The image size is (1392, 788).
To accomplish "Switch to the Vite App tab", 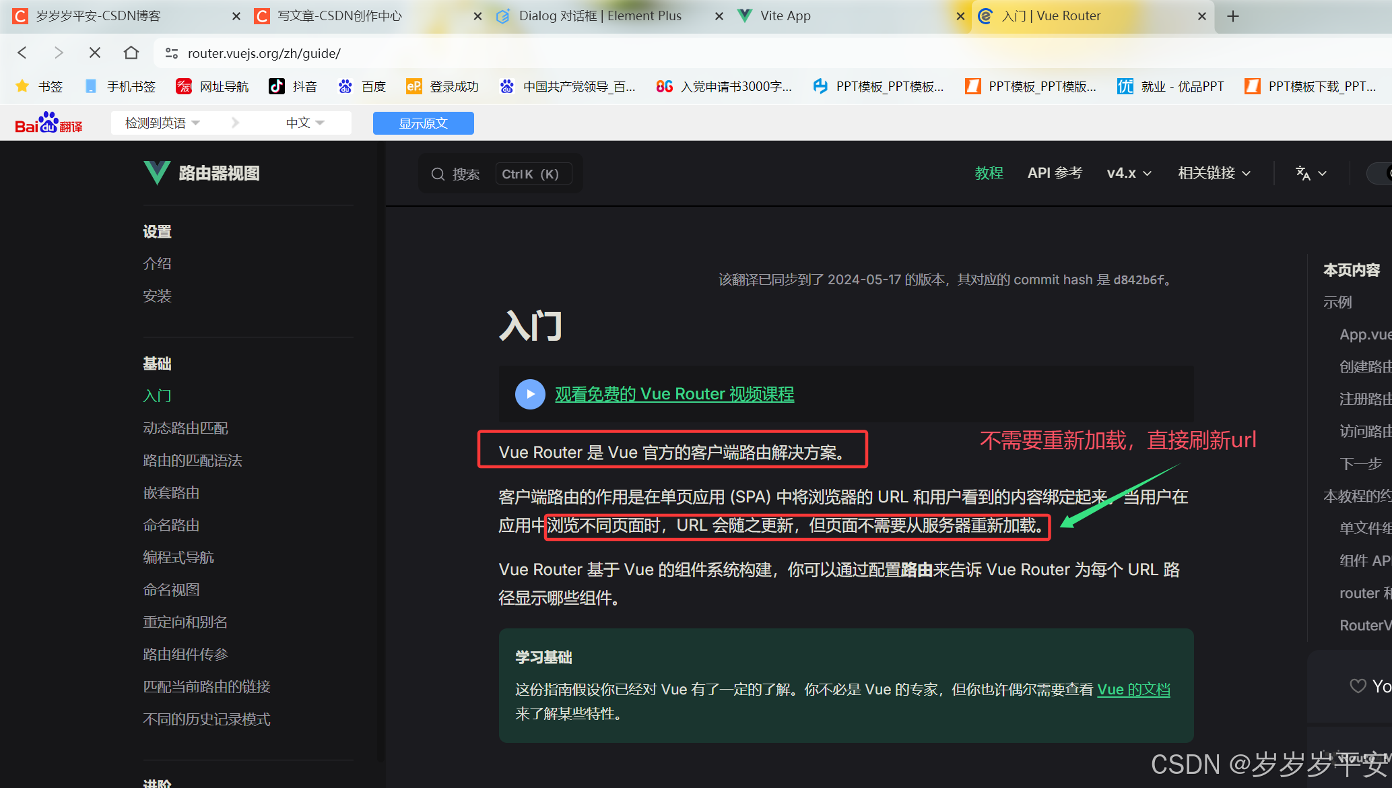I will point(785,16).
